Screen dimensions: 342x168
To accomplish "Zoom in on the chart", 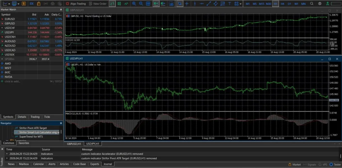I will tap(134, 4).
